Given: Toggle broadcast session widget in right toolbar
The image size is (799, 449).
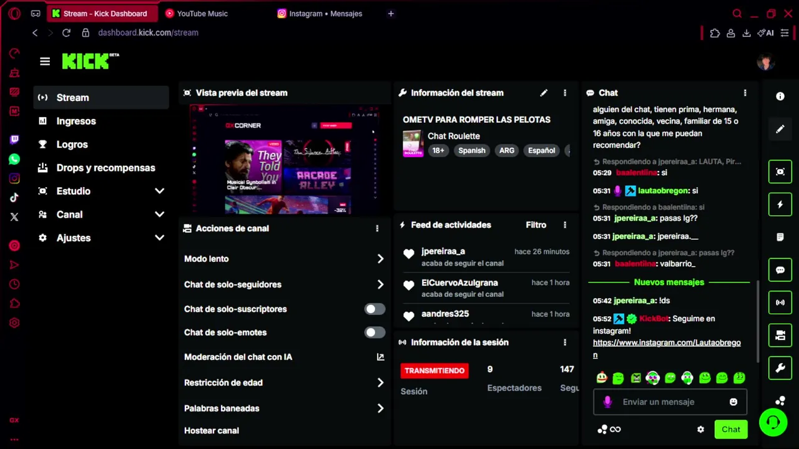Looking at the screenshot, I should click(x=780, y=302).
